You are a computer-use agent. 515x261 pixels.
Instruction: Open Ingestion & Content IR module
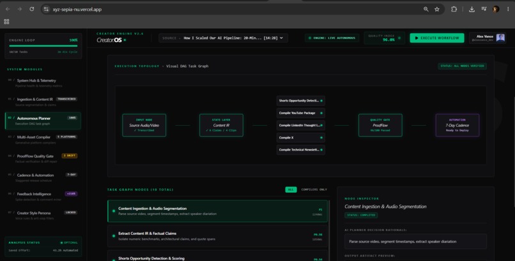pyautogui.click(x=43, y=101)
